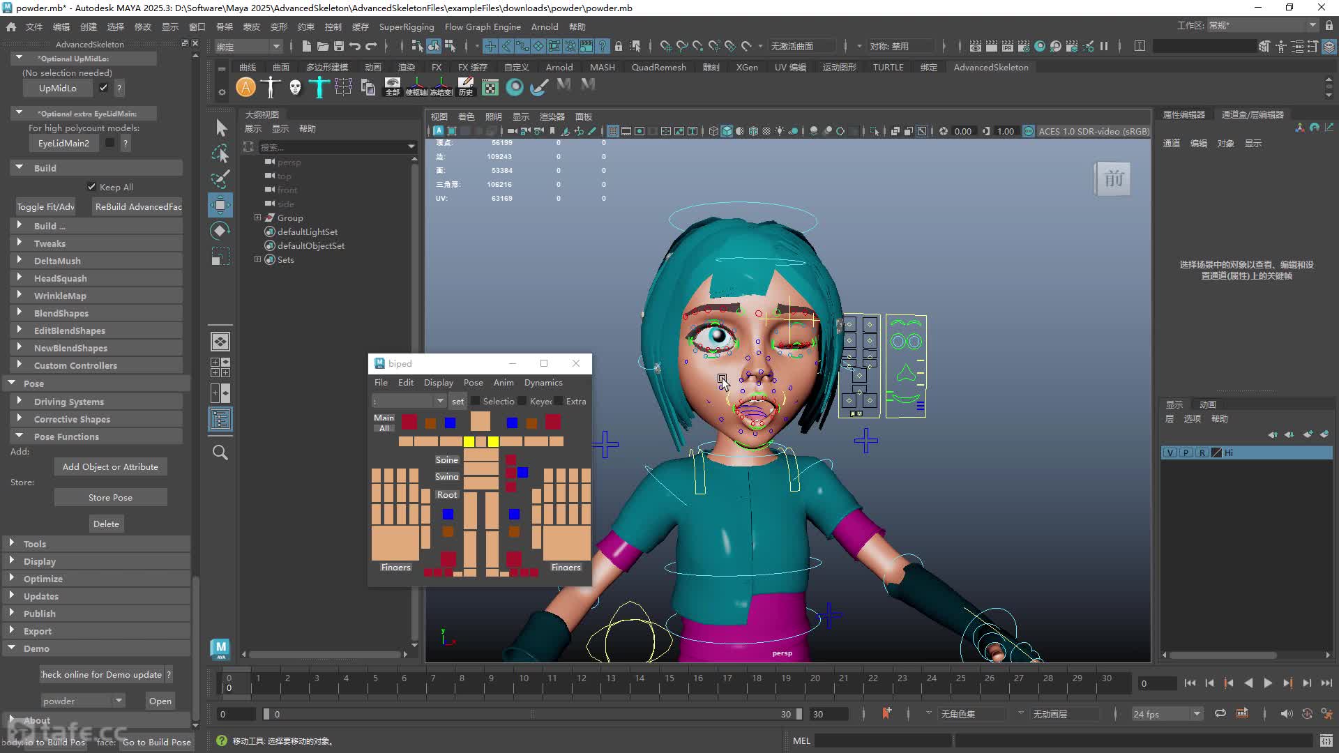Viewport: 1339px width, 753px height.
Task: Open the Anim menu in biped window
Action: (x=503, y=383)
